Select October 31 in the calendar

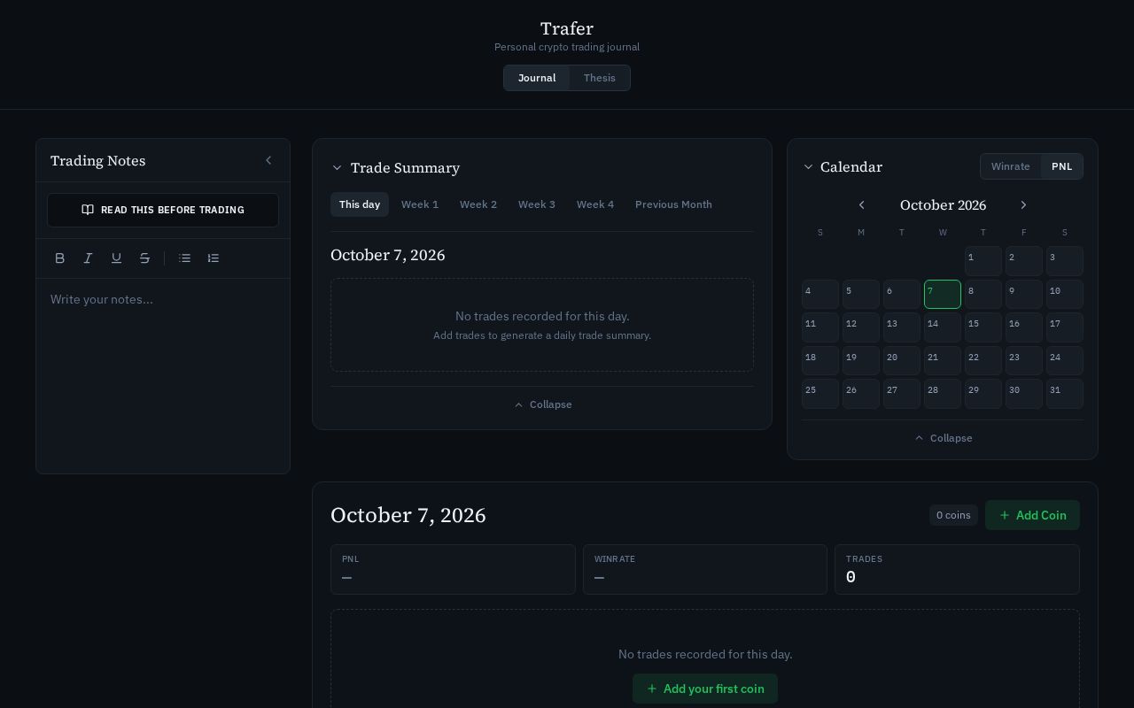click(1065, 394)
